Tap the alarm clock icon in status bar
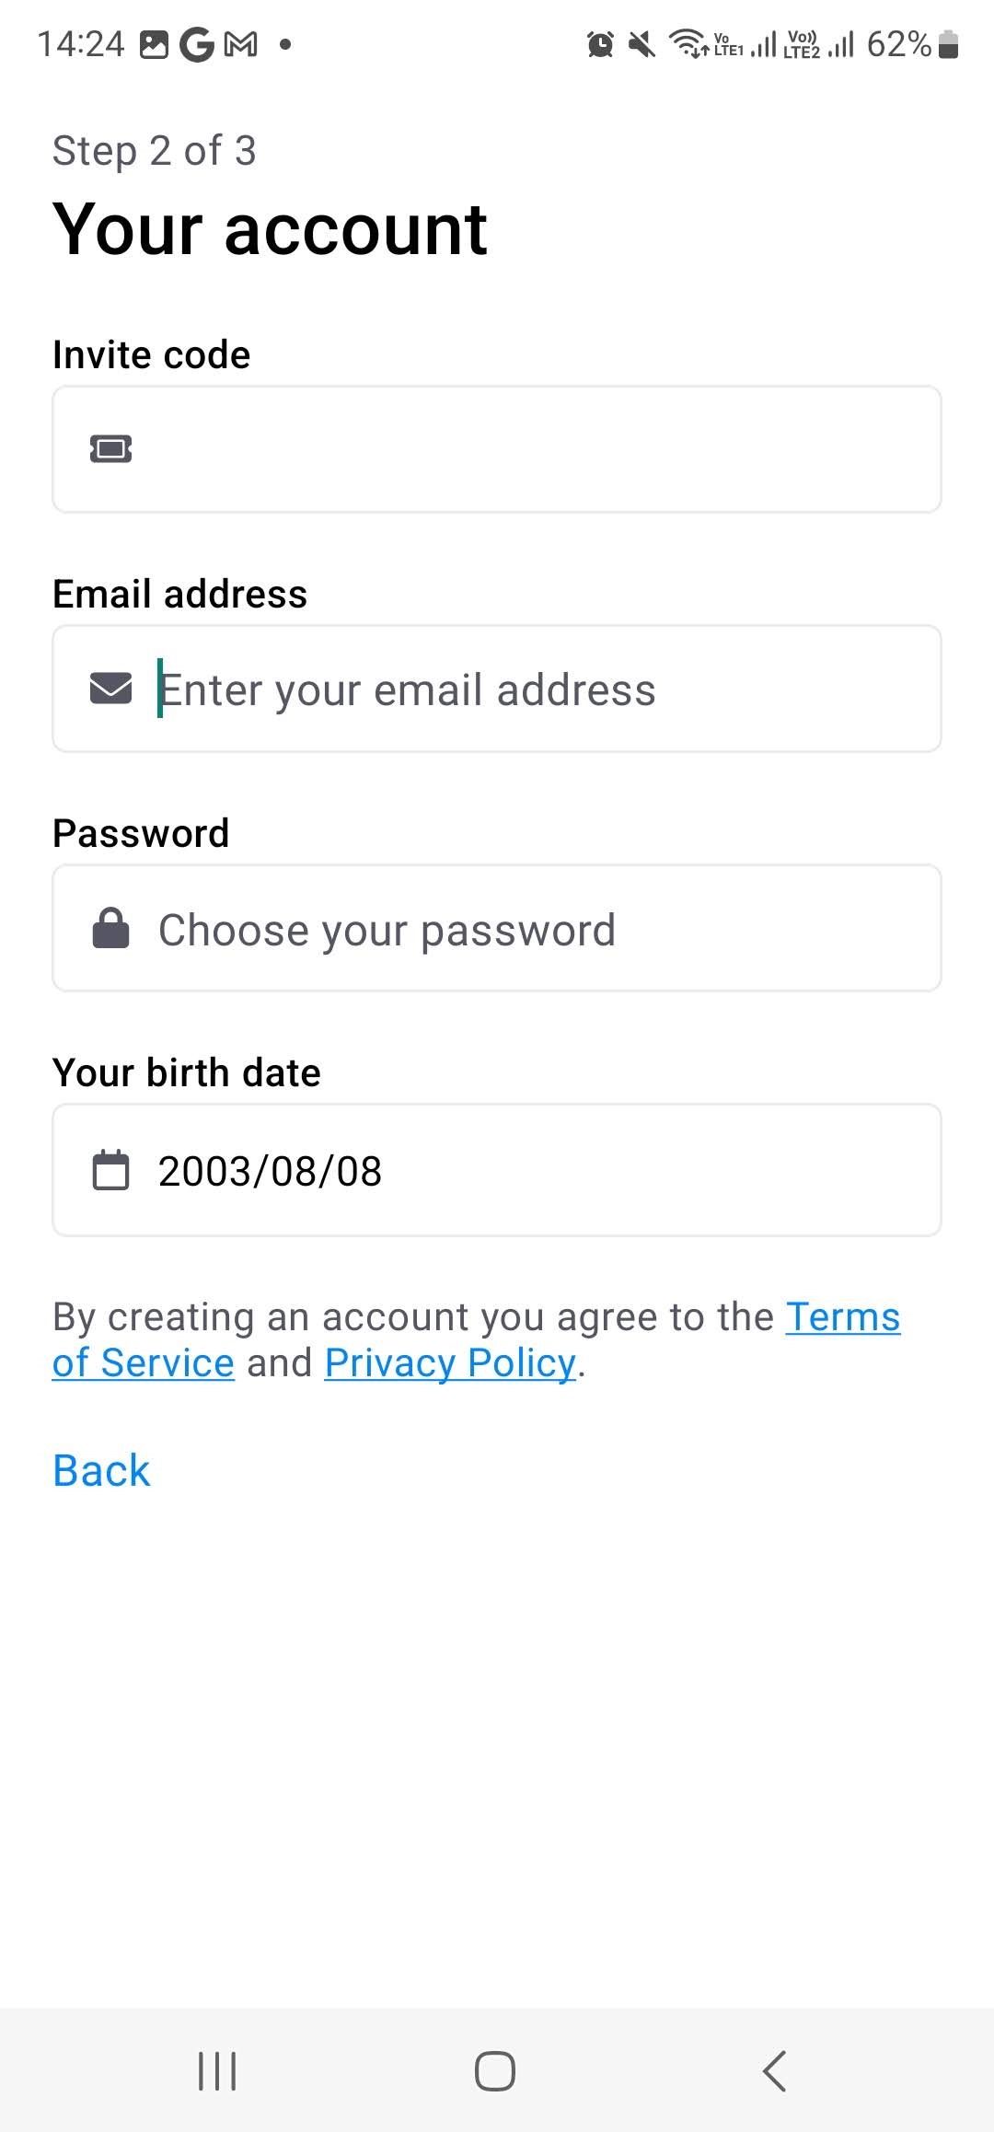Viewport: 994px width, 2132px height. click(599, 43)
